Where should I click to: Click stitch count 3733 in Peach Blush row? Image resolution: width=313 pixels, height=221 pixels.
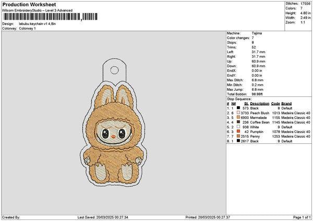[245, 113]
